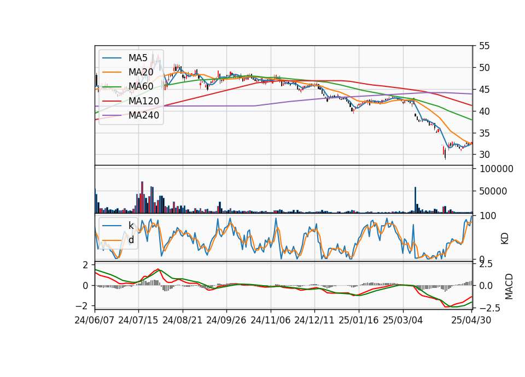Click the tall March 2025 volume spike bar
The width and height of the screenshot is (525, 377).
(416, 200)
